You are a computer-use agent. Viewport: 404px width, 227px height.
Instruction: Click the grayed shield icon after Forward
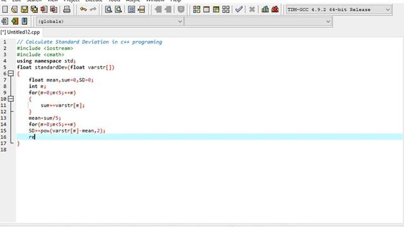tap(181, 9)
